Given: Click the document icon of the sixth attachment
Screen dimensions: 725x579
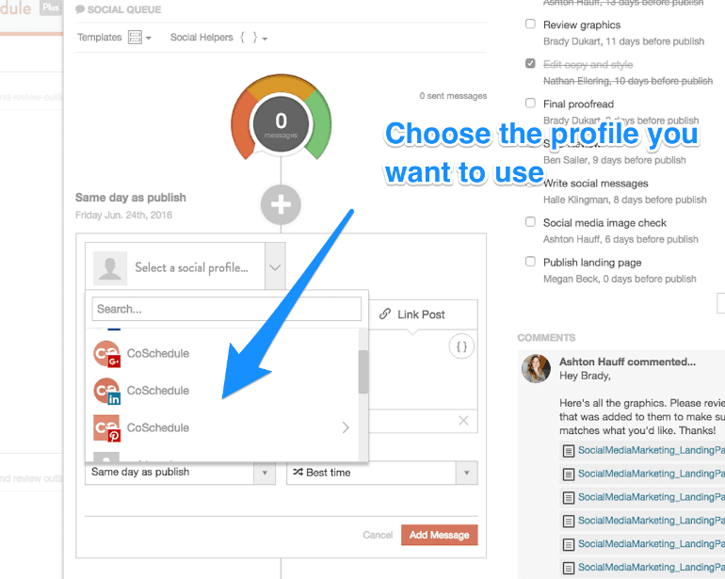Looking at the screenshot, I should coord(569,568).
